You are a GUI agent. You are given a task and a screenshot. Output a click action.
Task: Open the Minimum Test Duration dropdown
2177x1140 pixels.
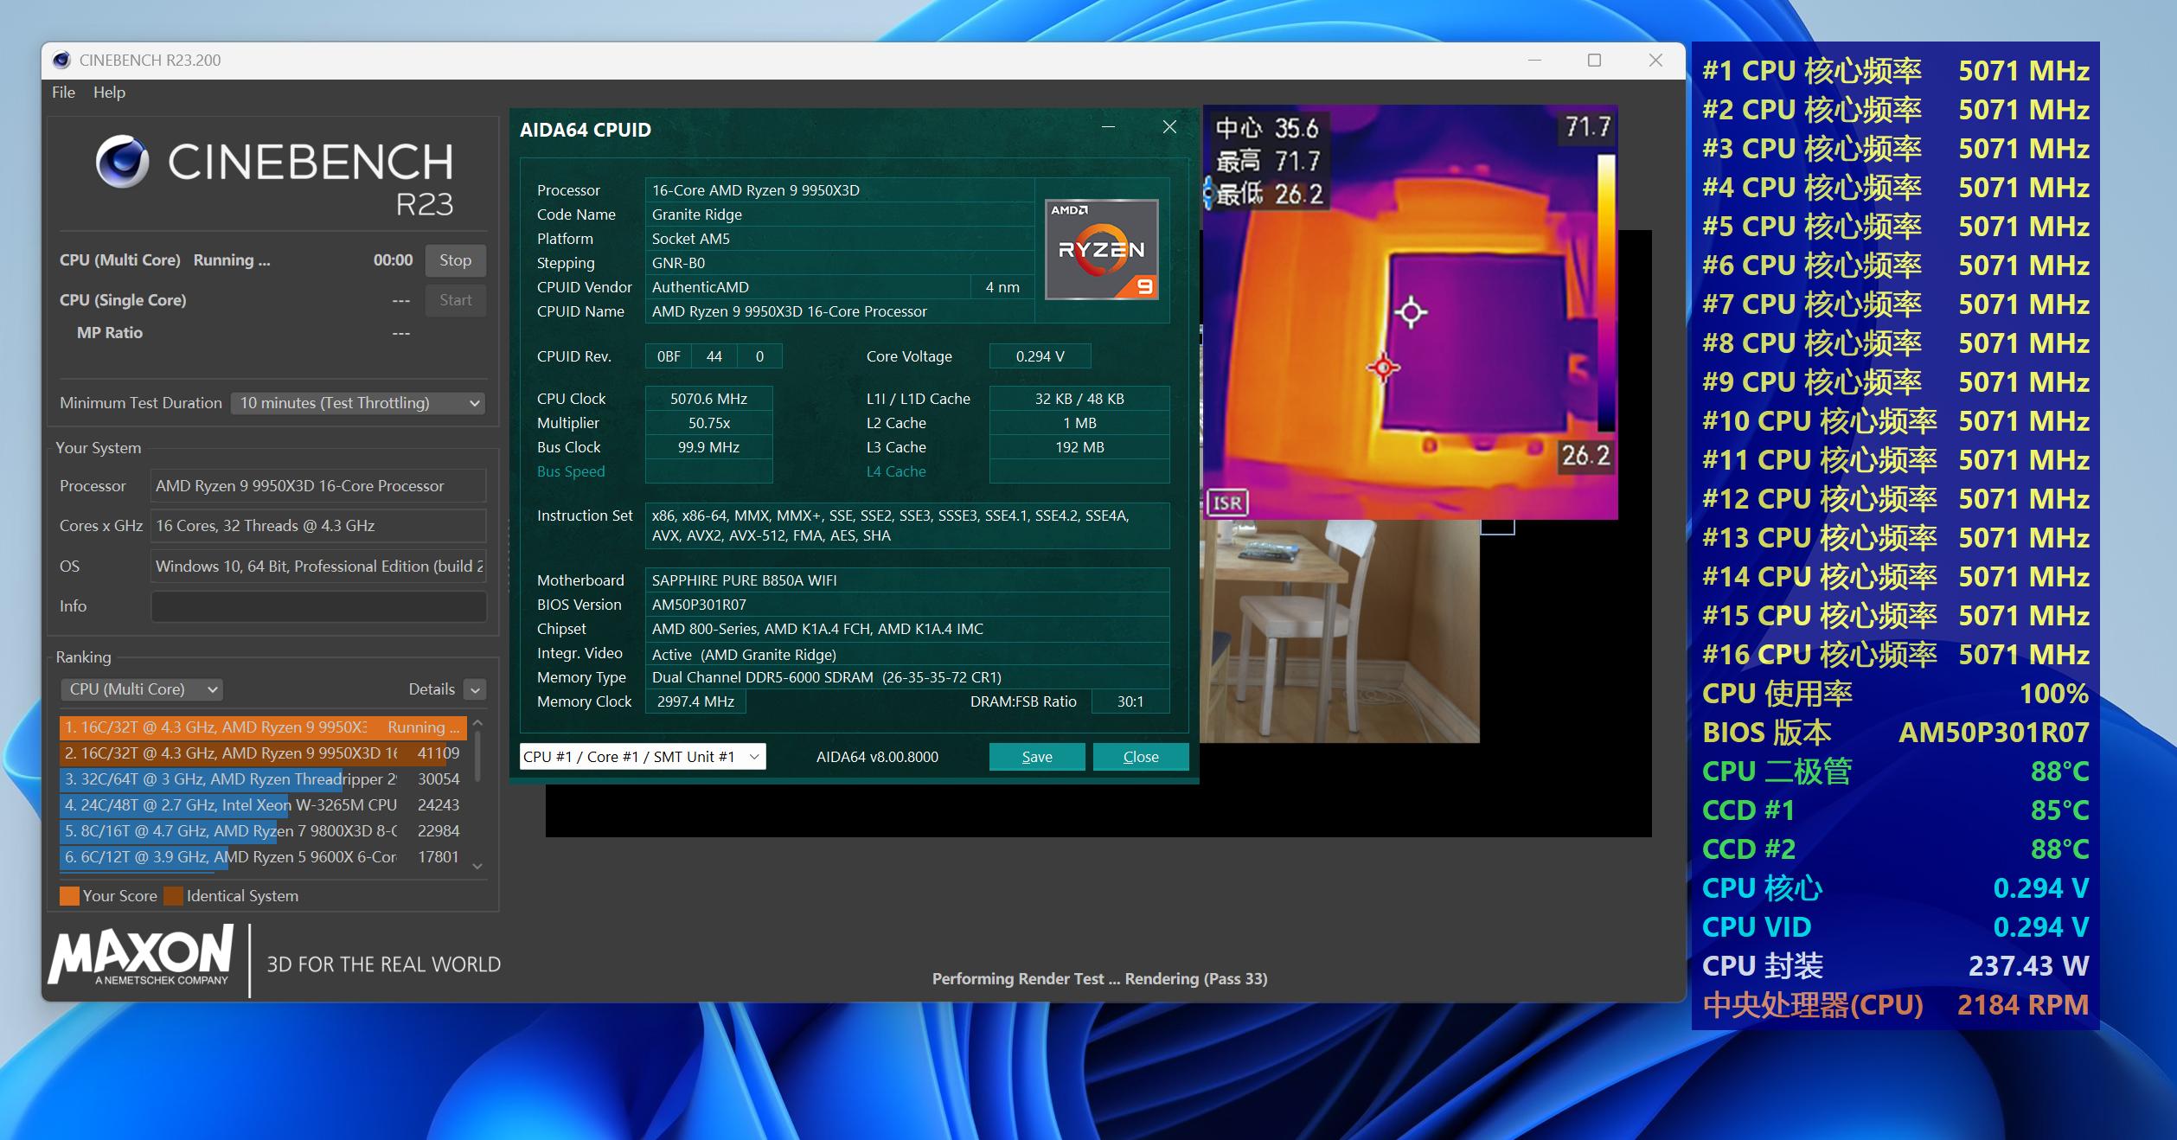click(357, 403)
